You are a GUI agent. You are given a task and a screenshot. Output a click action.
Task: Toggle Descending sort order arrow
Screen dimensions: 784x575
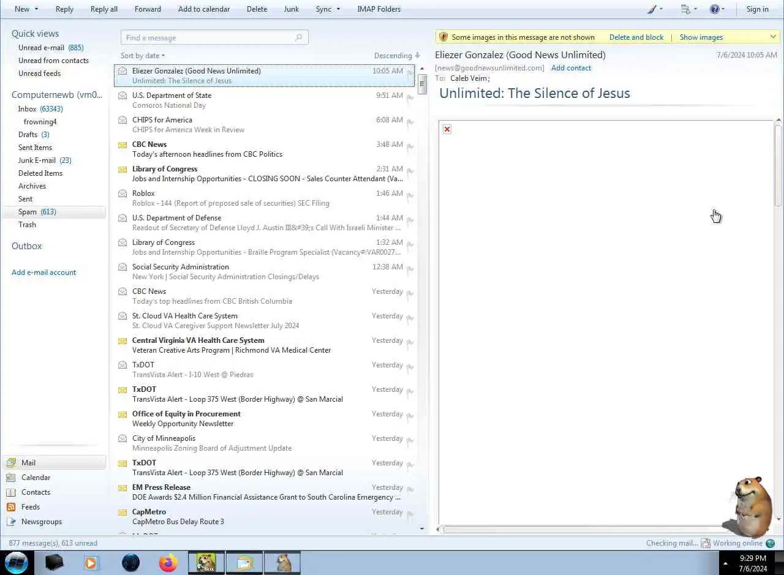(418, 56)
